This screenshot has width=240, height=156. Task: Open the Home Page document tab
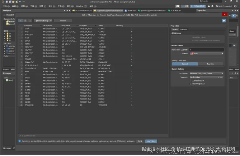pos(130,11)
